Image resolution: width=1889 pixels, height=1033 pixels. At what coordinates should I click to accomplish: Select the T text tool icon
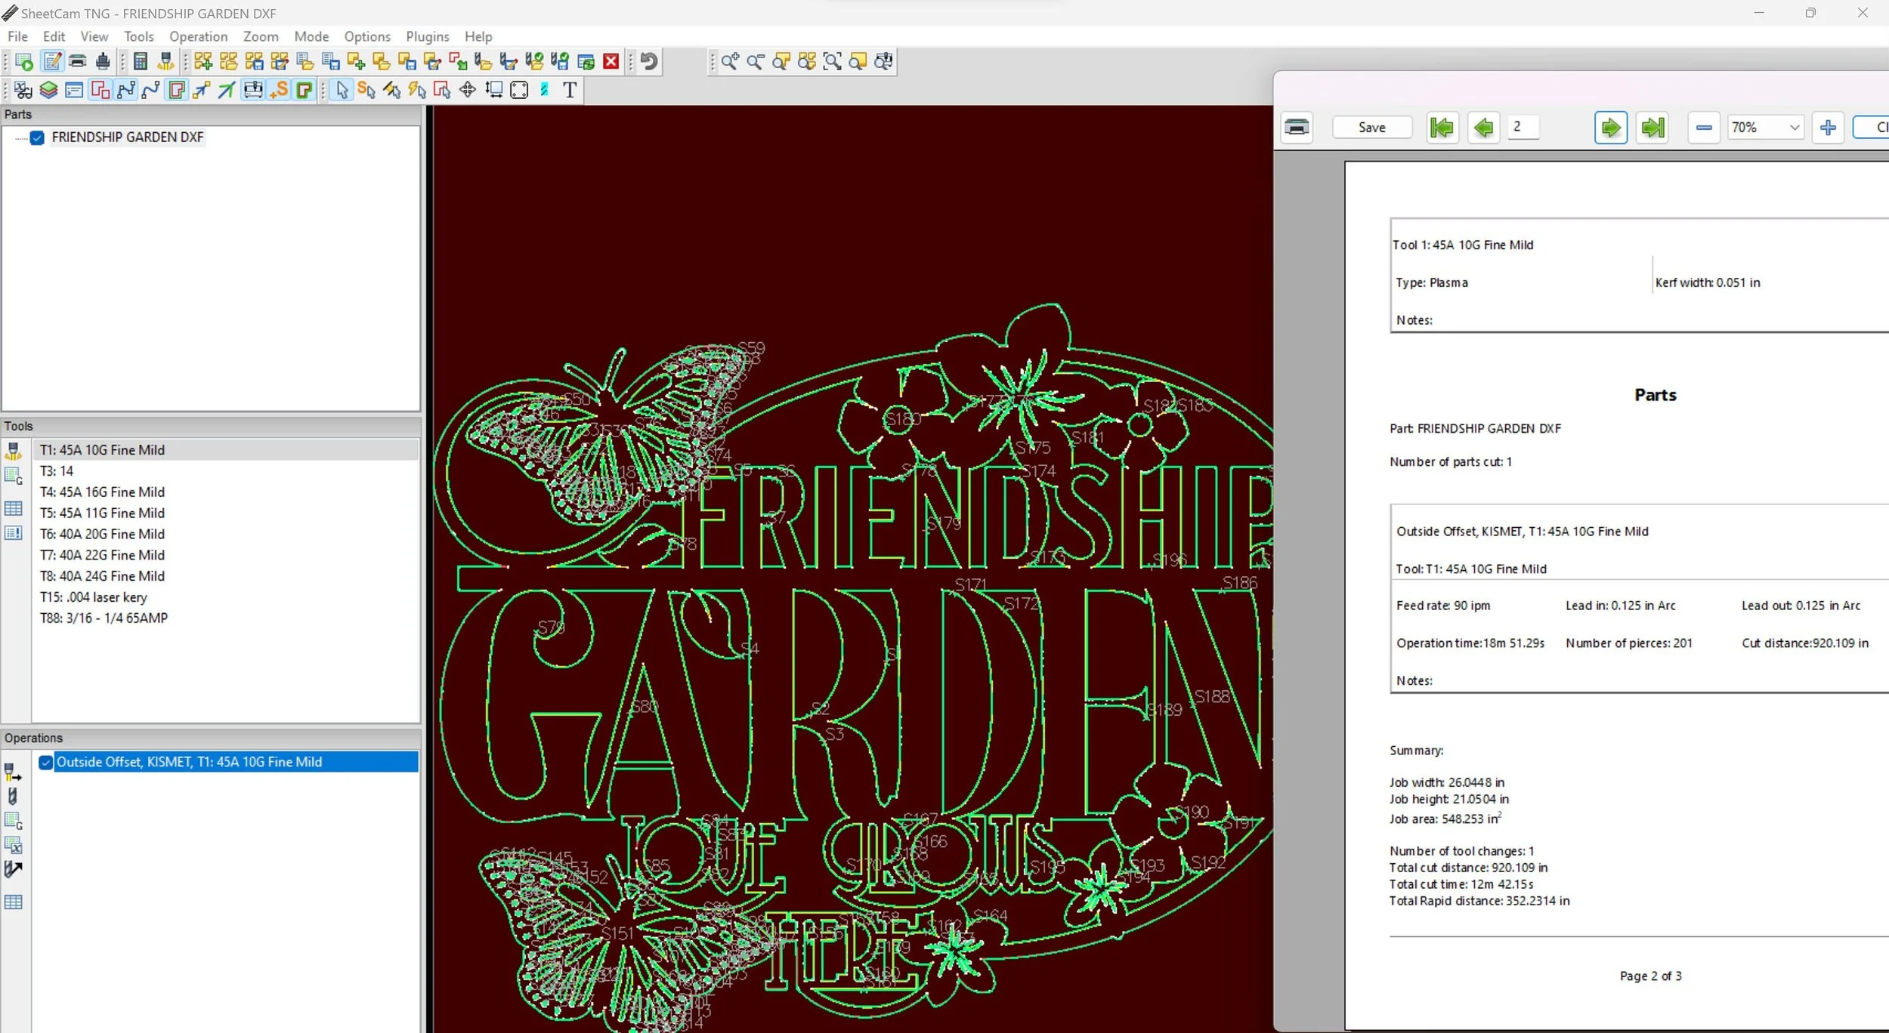(x=570, y=90)
